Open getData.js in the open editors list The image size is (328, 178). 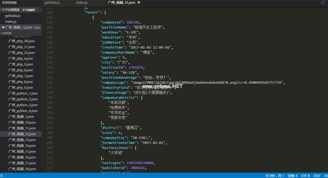(13, 16)
